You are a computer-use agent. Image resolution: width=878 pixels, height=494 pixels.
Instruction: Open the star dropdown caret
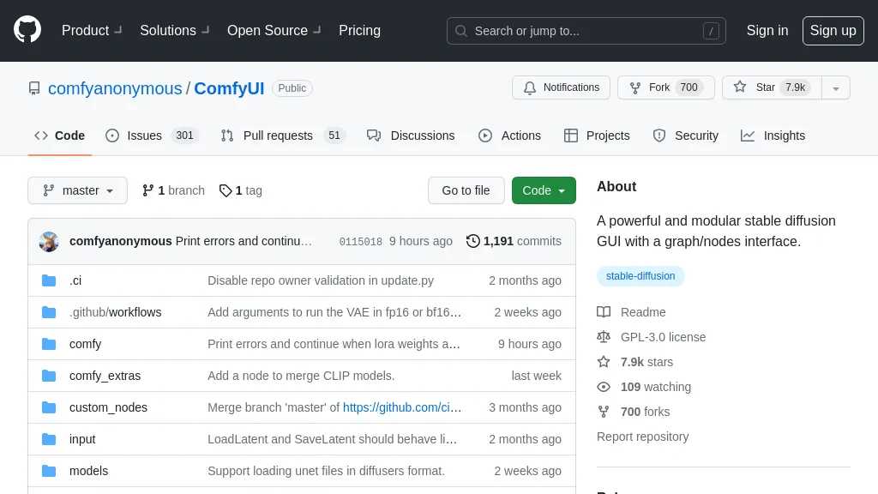point(836,87)
